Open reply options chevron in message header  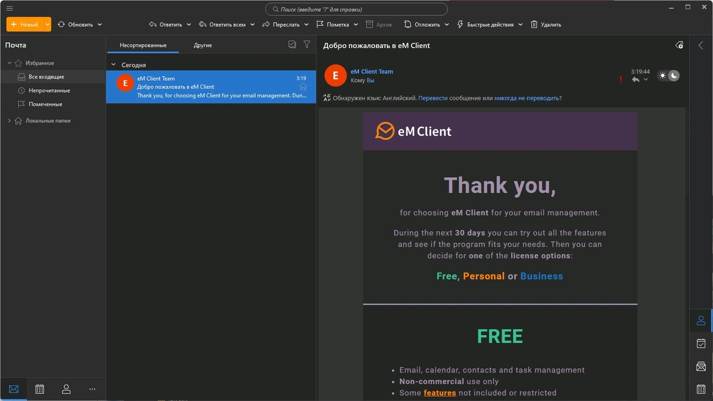[646, 80]
